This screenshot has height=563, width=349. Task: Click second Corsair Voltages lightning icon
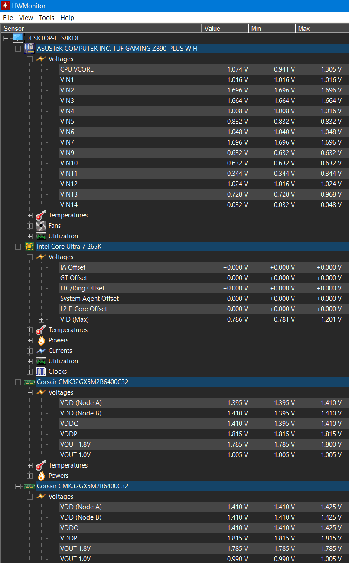(41, 497)
